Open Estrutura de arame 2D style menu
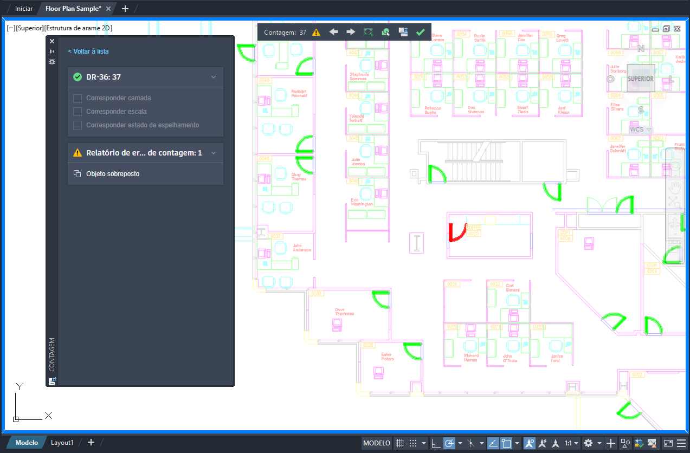 [x=79, y=28]
